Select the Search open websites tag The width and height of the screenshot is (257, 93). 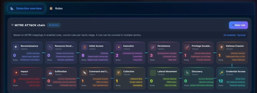point(31,56)
